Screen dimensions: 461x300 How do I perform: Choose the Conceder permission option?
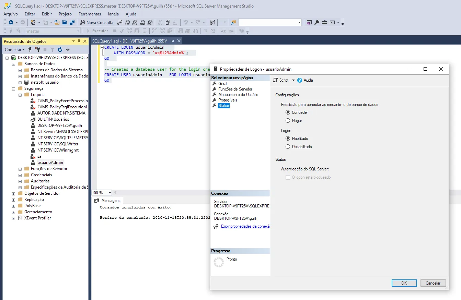288,112
